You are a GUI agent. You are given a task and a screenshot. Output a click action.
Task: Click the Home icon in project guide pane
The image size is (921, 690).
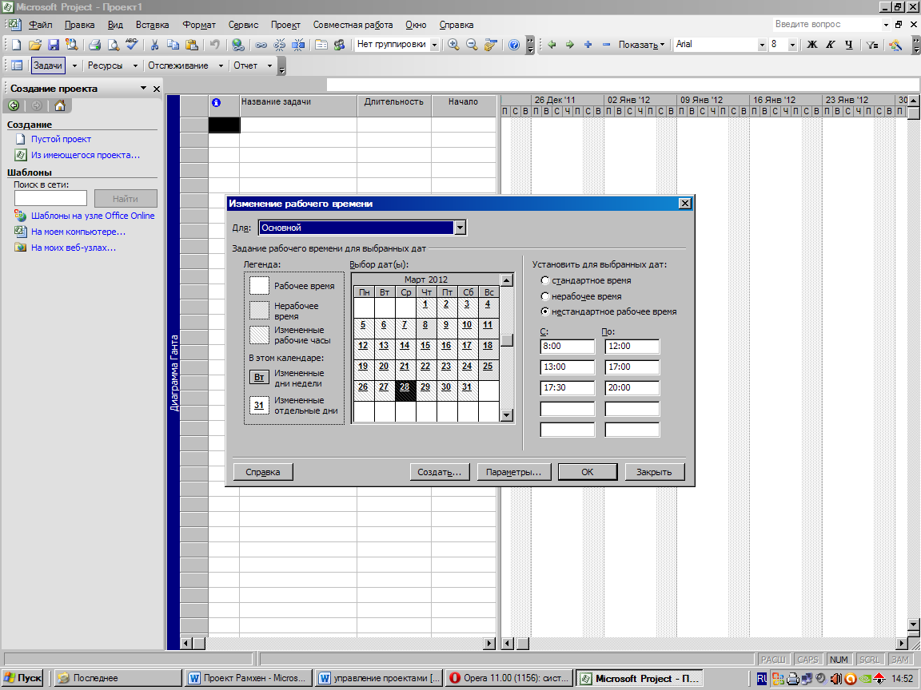[60, 105]
